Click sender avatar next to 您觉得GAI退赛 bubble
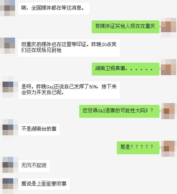177x194 pixels. click(169, 111)
